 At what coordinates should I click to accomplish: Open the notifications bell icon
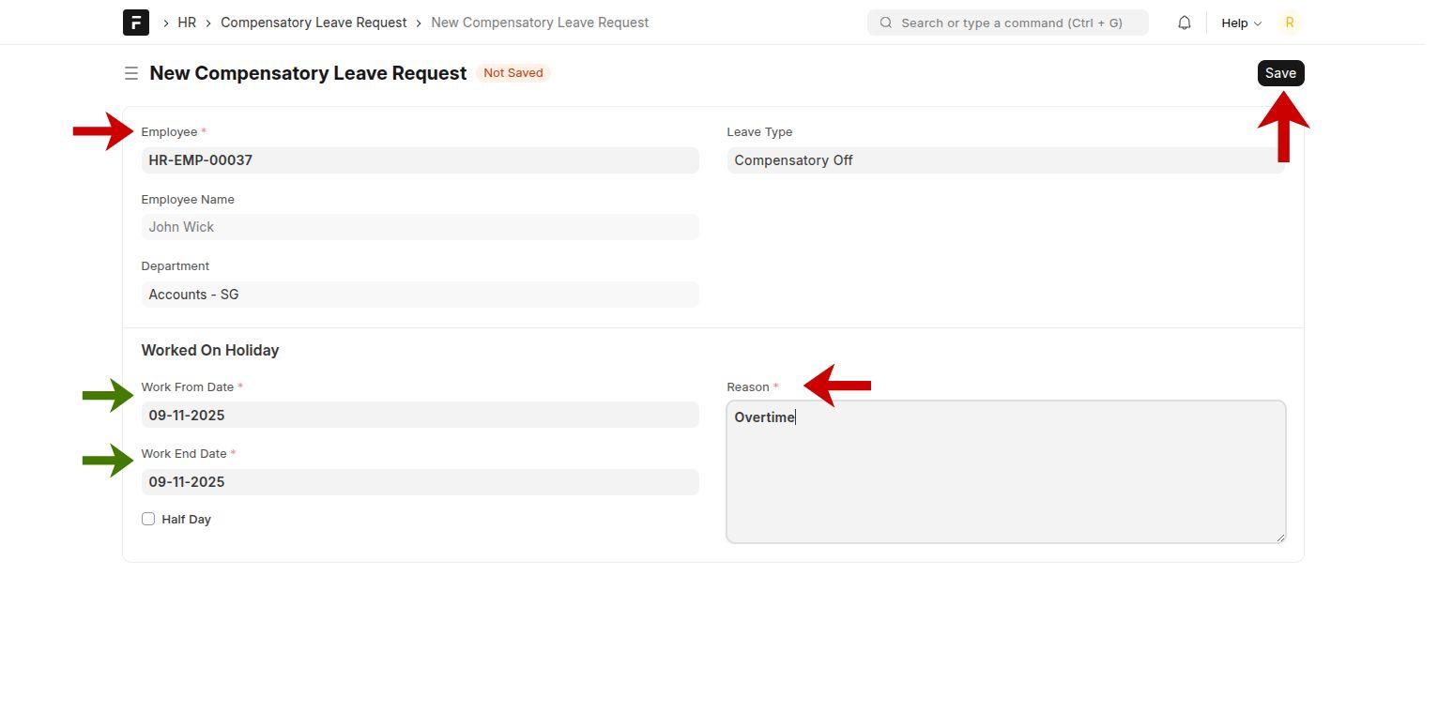tap(1185, 23)
